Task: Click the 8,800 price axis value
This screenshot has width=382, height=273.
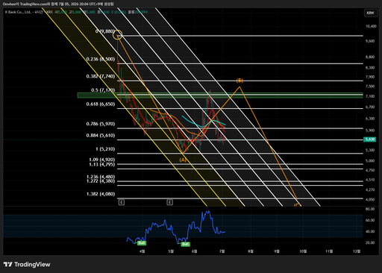Action: click(370, 57)
